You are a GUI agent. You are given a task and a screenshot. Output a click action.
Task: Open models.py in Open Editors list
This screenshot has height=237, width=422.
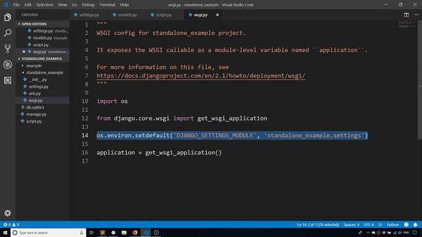pos(42,38)
